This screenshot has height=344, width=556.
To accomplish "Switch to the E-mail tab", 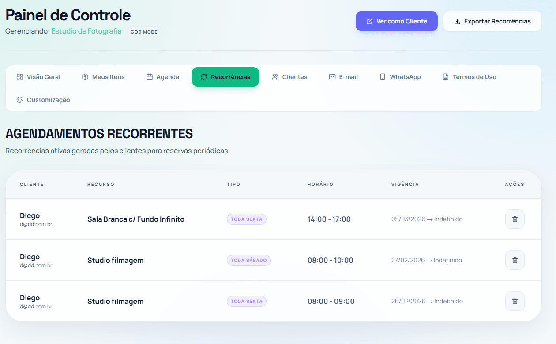I will click(343, 77).
